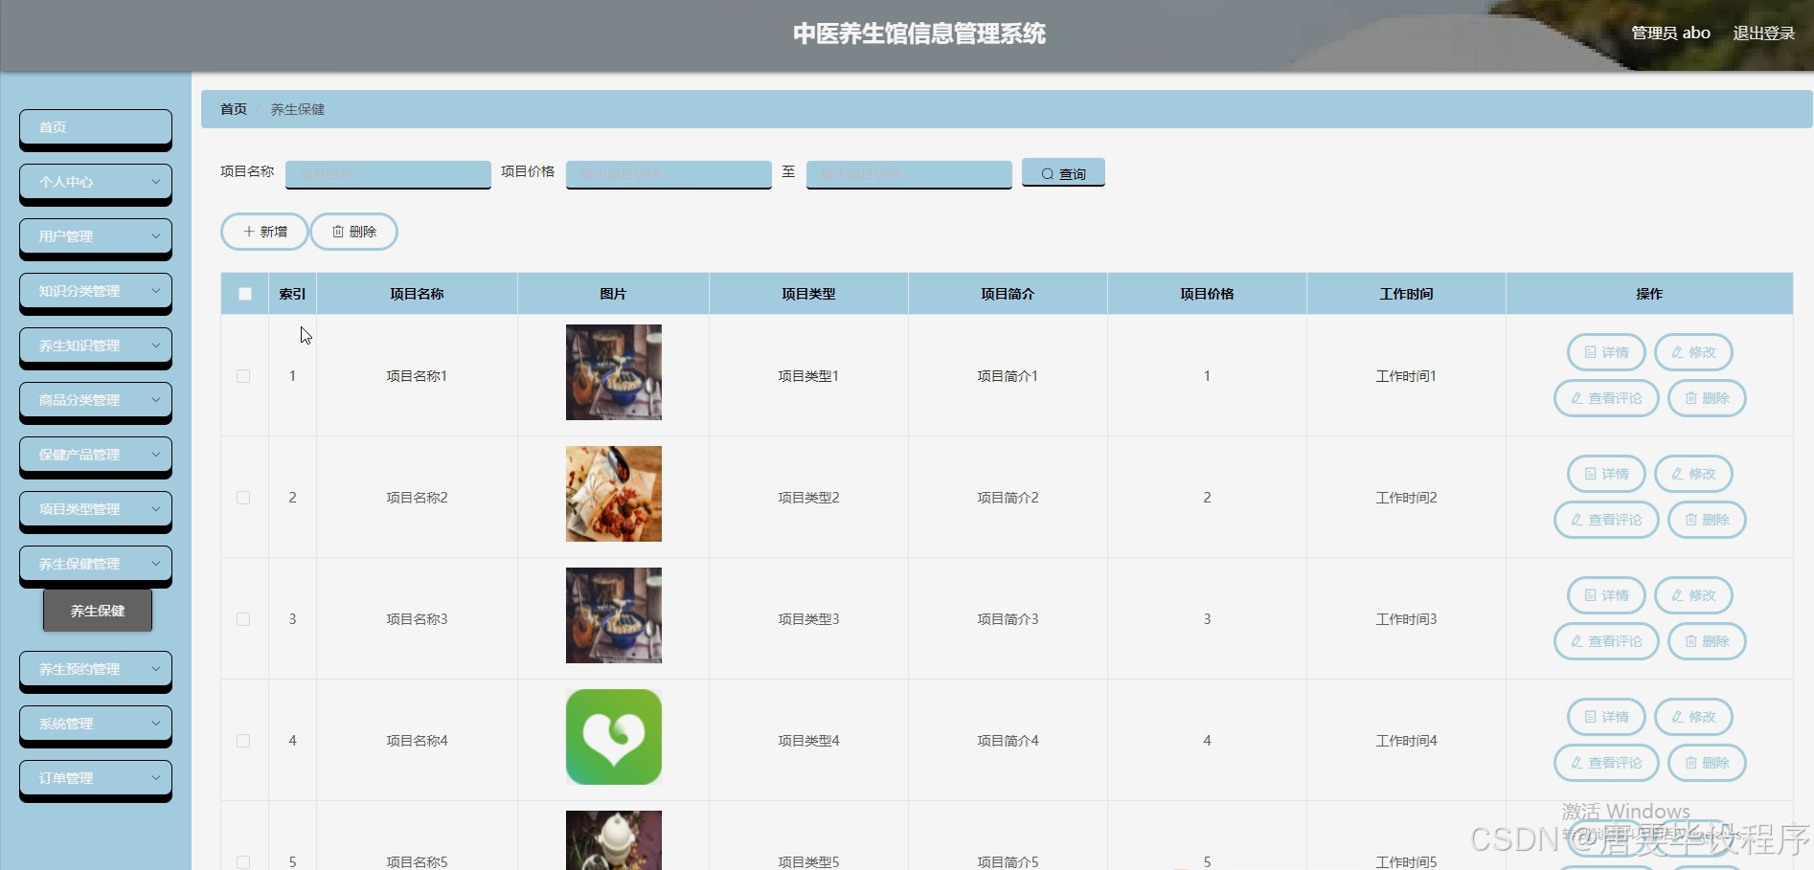Click the 删除 batch delete button above table
The image size is (1814, 870).
coord(354,232)
